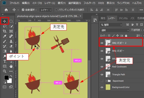
Task: Select the Healing Brush tool
Action: (11, 36)
